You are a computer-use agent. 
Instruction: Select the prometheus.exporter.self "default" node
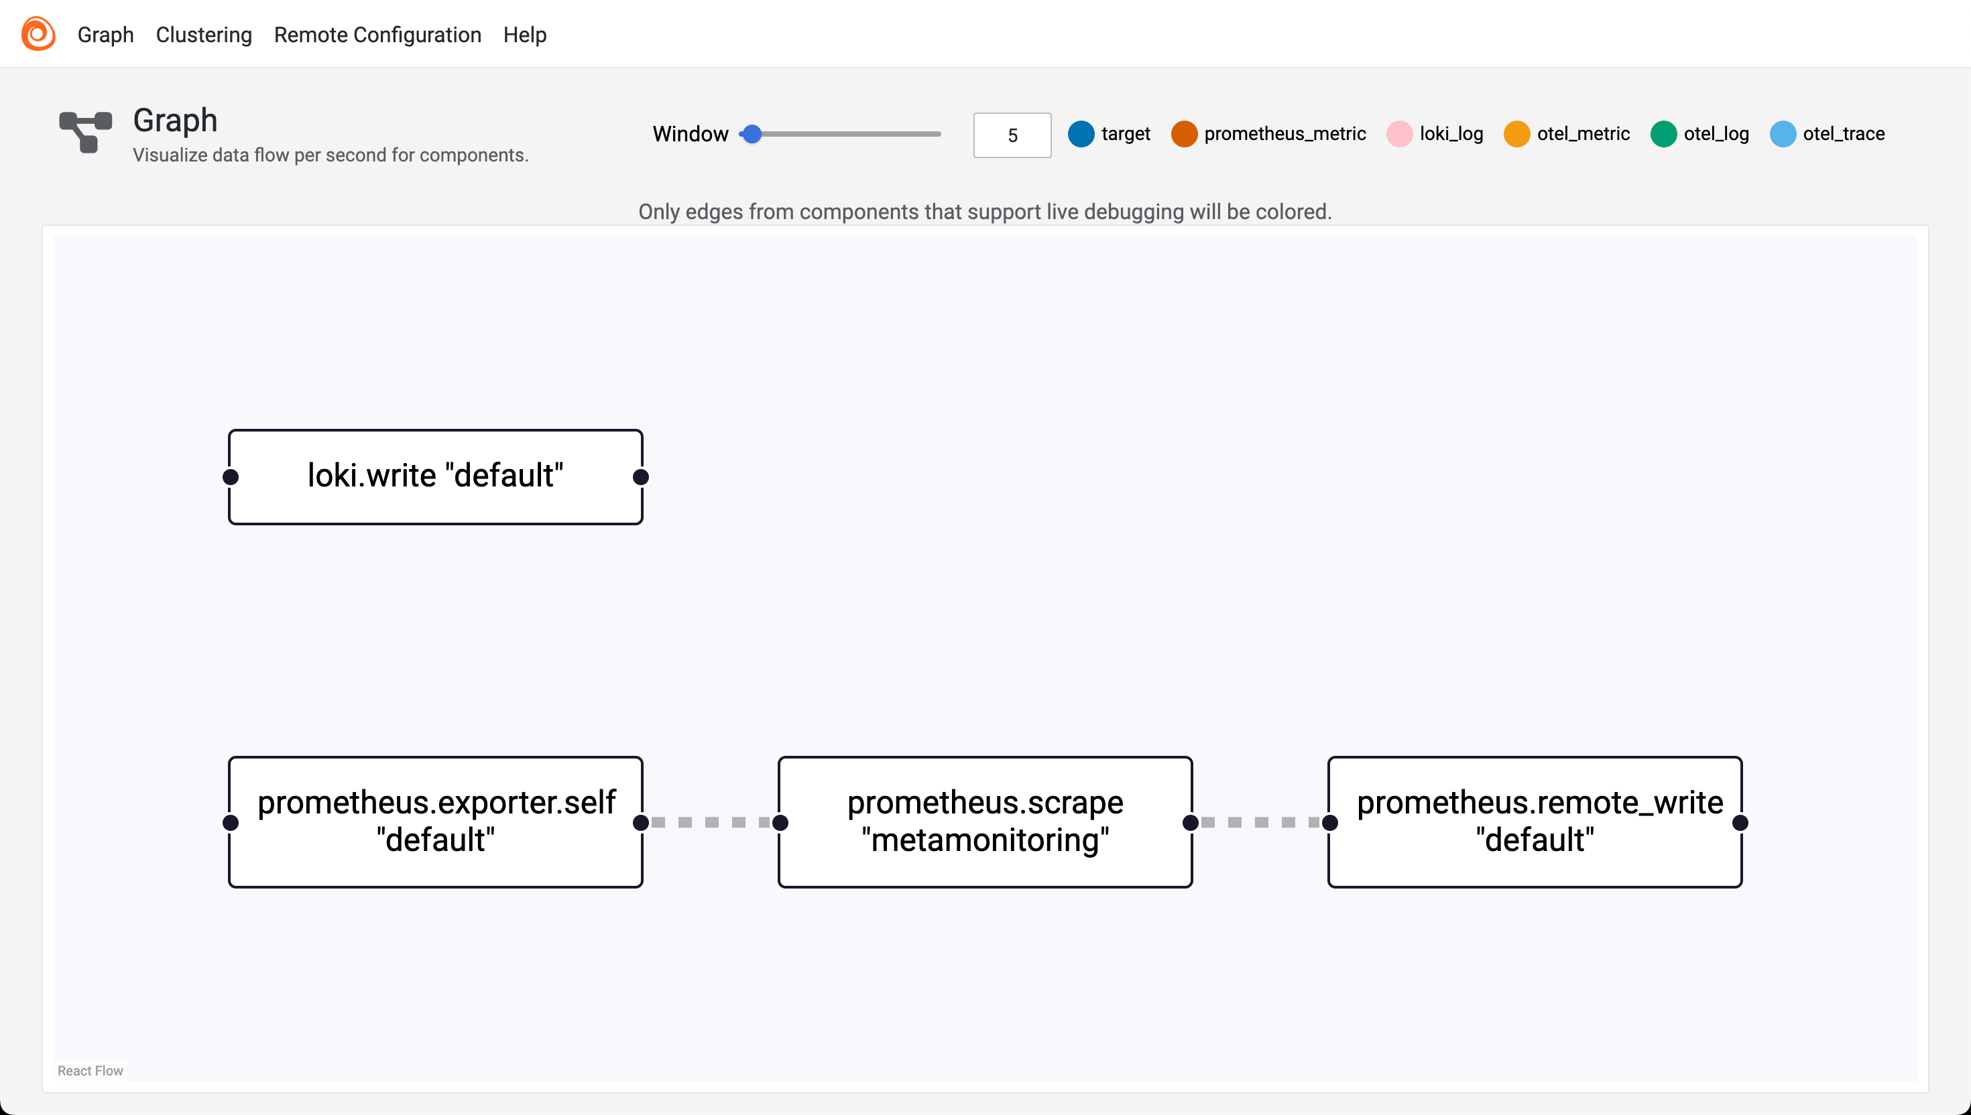tap(435, 822)
